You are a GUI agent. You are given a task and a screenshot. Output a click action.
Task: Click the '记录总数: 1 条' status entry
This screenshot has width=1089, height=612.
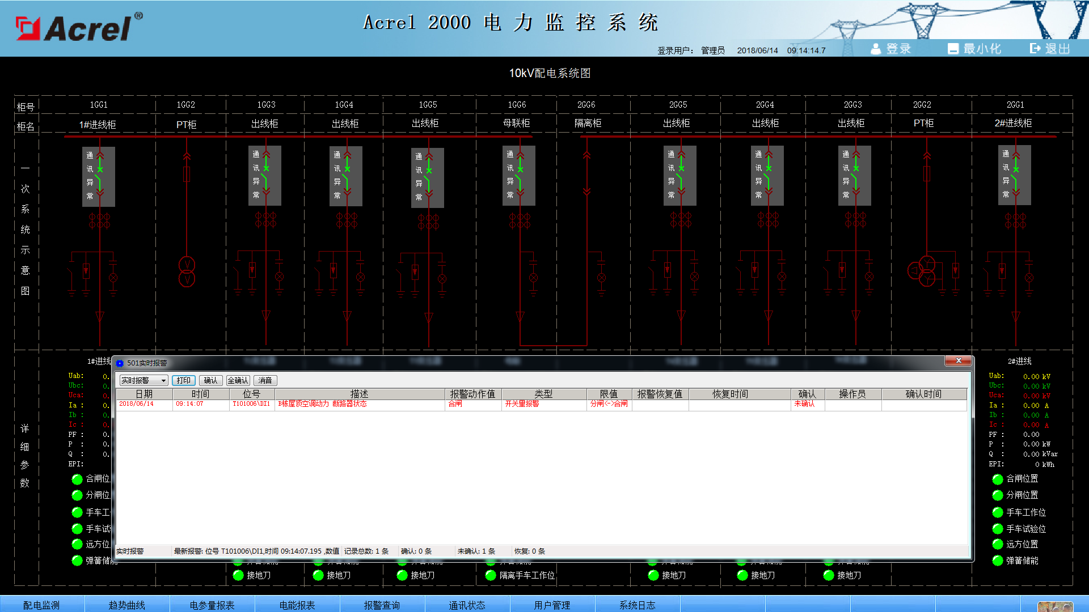pyautogui.click(x=366, y=551)
